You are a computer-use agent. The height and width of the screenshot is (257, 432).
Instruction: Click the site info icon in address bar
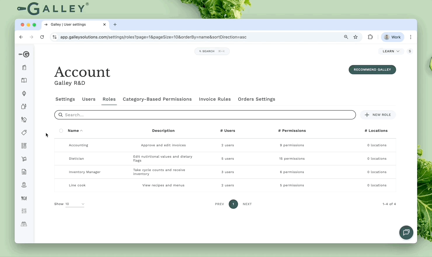click(55, 37)
